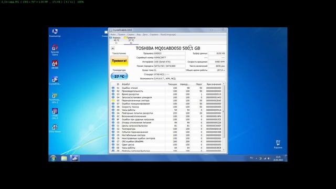The image size is (336, 189).
Task: Switch to disk C: Хорошо 45 °C
Action: pos(116,40)
